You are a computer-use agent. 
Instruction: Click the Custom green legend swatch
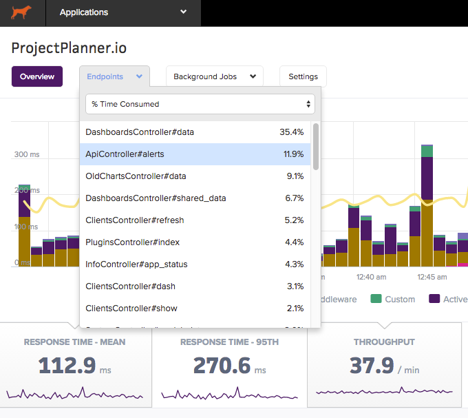[376, 299]
